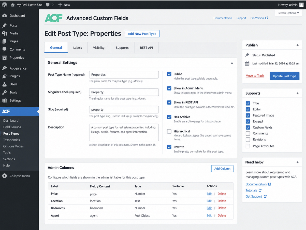The image size is (306, 230).
Task: Open Taxonomies in ACF submenu
Action: 11,140
